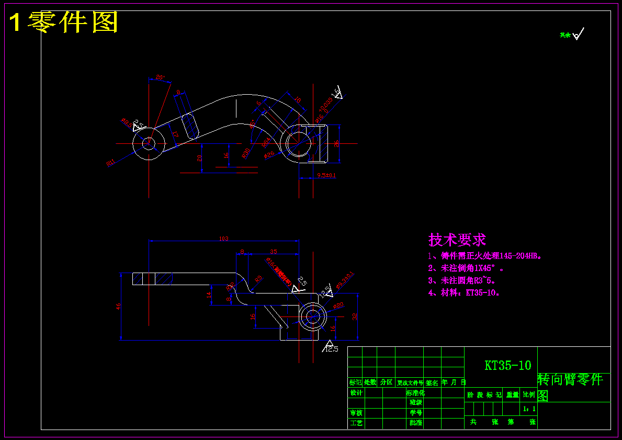The width and height of the screenshot is (622, 440).
Task: Select the note '未注圆角R3~5'
Action: pyautogui.click(x=462, y=280)
